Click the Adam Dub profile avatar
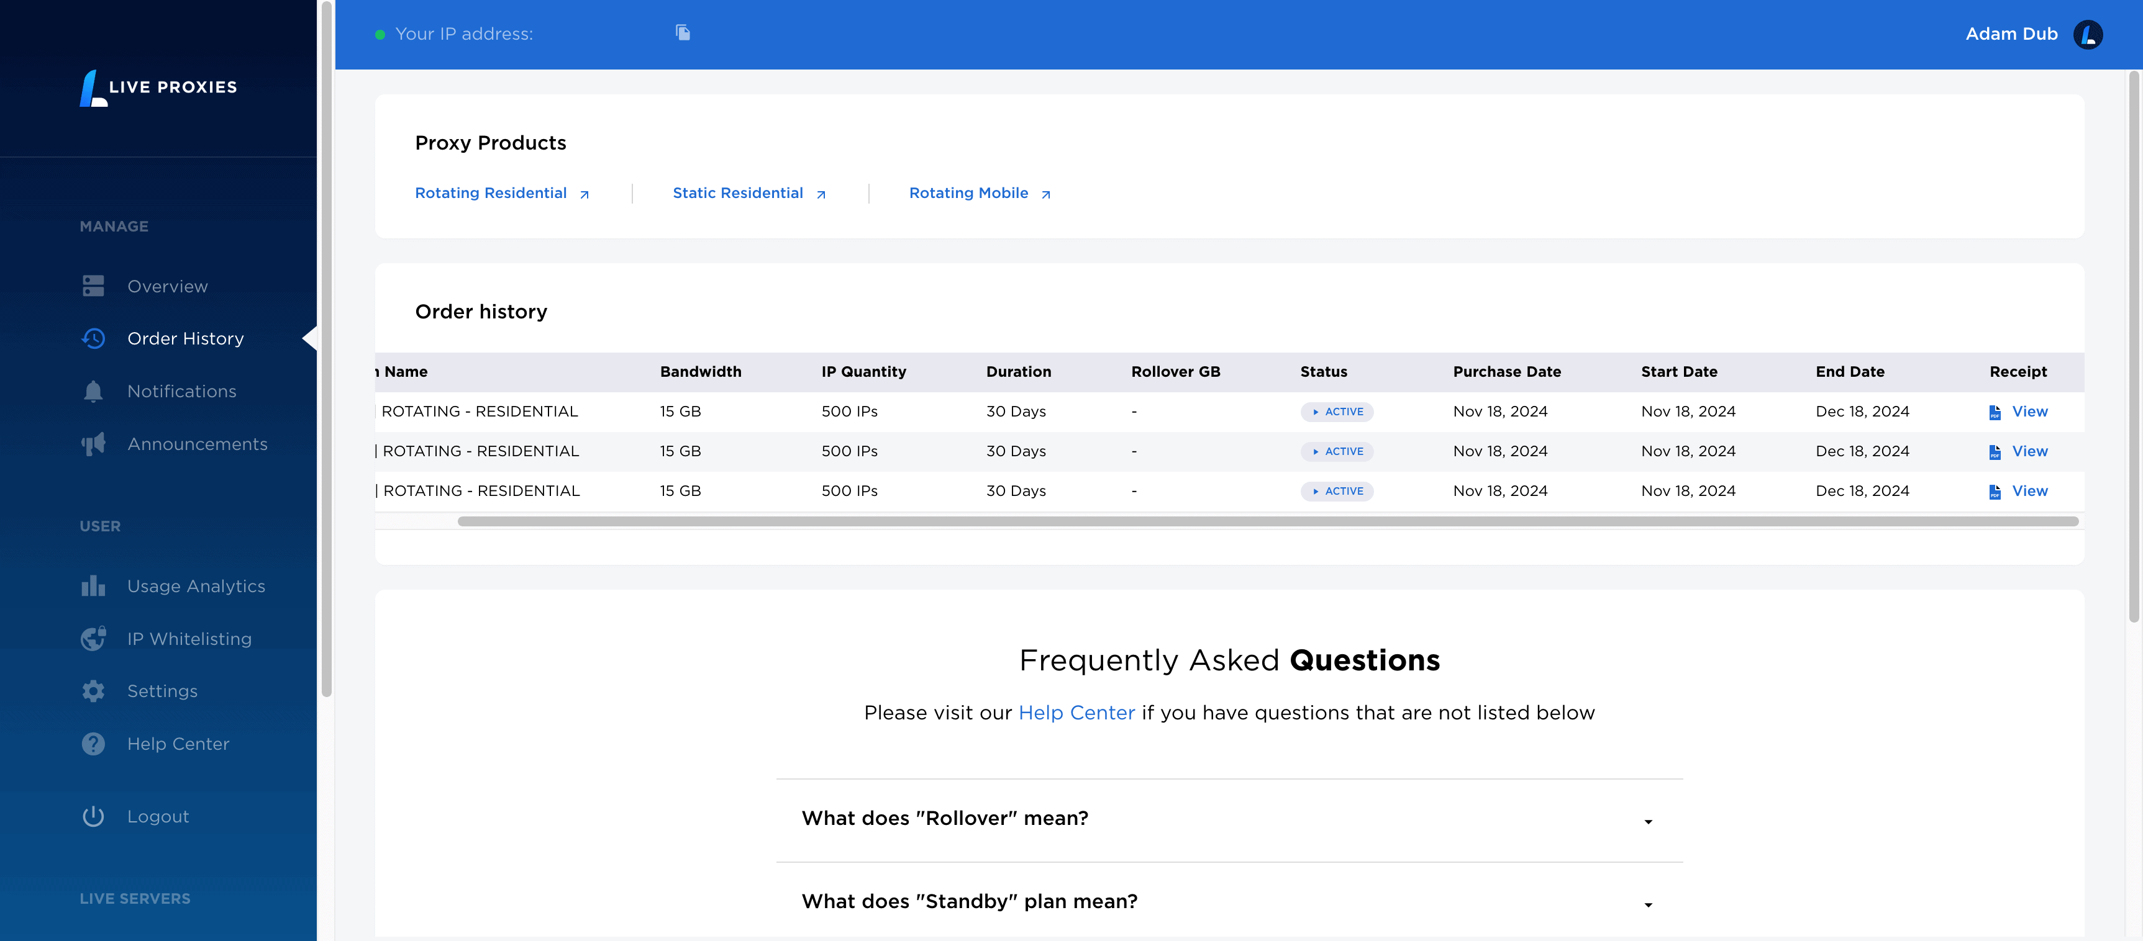2143x941 pixels. [x=2087, y=34]
